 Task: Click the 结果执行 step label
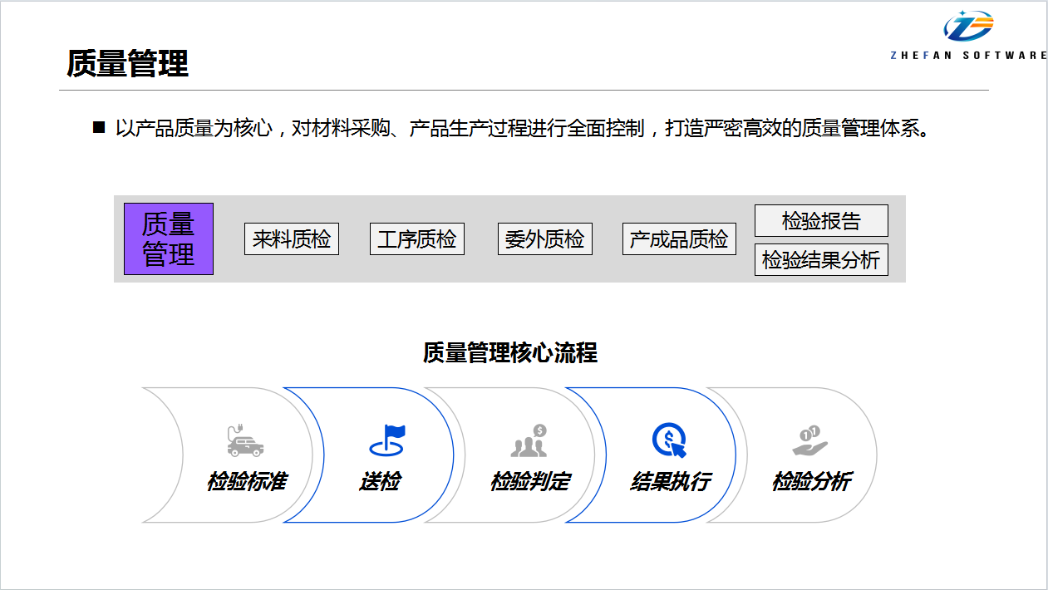[670, 481]
